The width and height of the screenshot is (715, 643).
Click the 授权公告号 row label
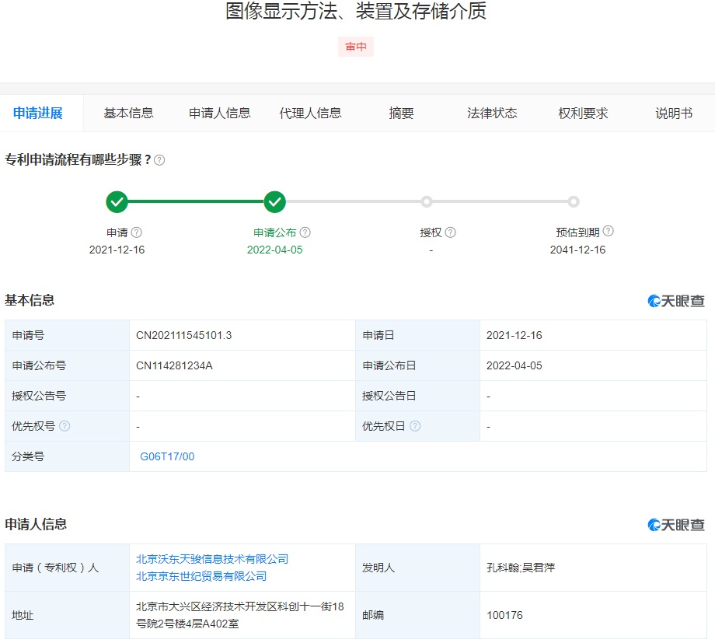coord(39,396)
